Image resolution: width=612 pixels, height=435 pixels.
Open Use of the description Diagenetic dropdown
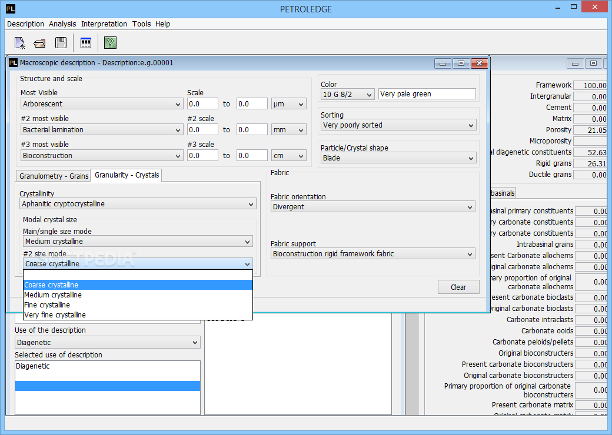tap(107, 343)
